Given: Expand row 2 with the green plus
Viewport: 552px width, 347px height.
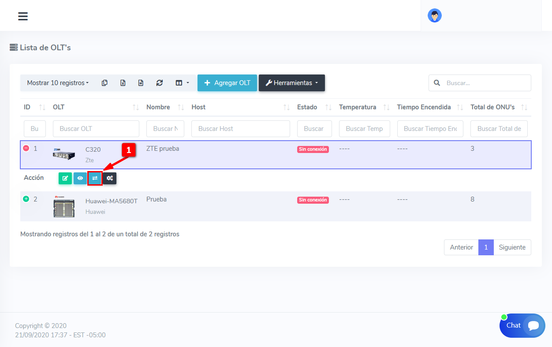Looking at the screenshot, I should pos(26,199).
